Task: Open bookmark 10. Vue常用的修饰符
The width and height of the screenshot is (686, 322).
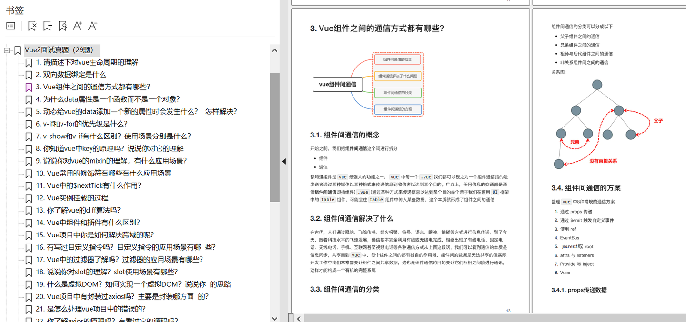Action: pos(103,174)
